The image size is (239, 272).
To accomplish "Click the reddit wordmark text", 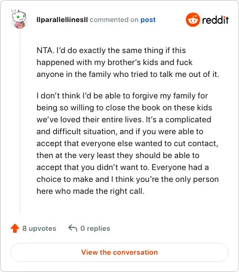I will tap(215, 20).
